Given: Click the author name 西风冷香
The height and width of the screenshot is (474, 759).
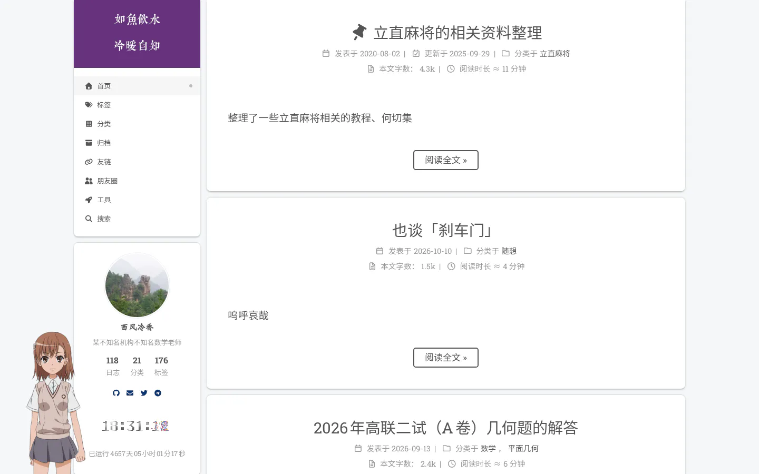Looking at the screenshot, I should click(x=137, y=327).
